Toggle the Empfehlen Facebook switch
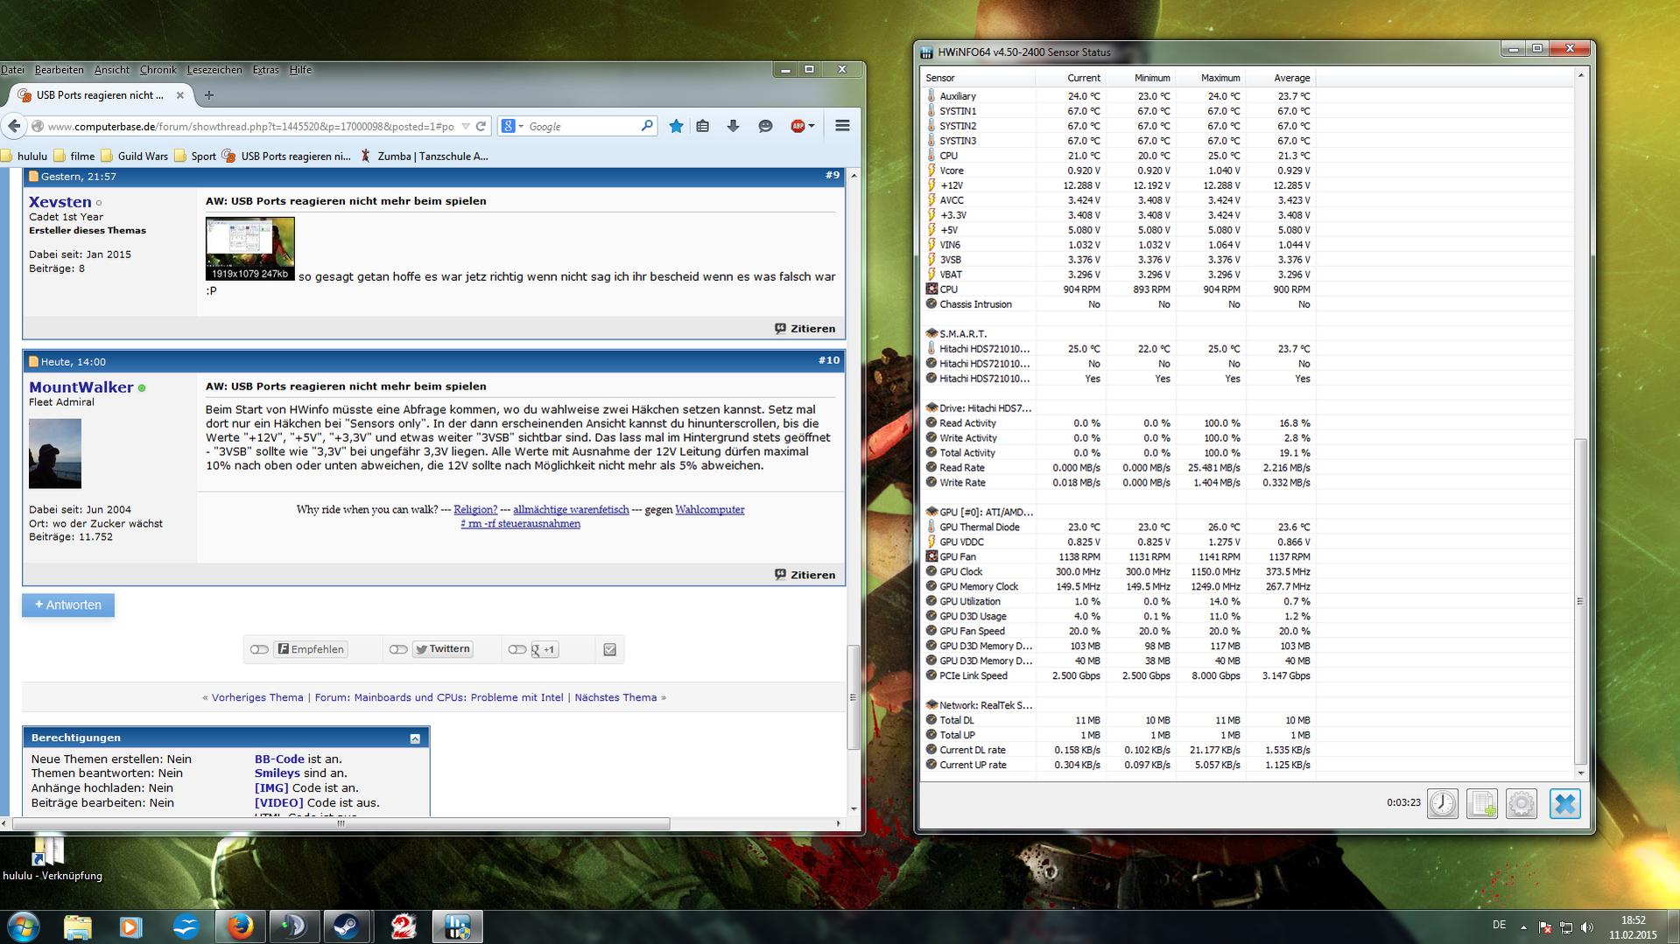 (259, 649)
